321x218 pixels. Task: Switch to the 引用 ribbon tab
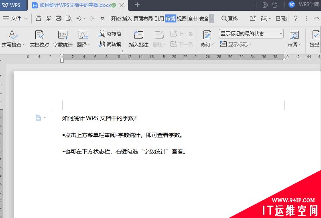(159, 18)
